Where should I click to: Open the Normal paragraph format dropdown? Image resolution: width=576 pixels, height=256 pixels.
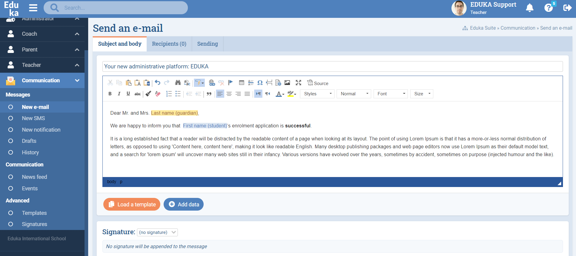tap(354, 94)
